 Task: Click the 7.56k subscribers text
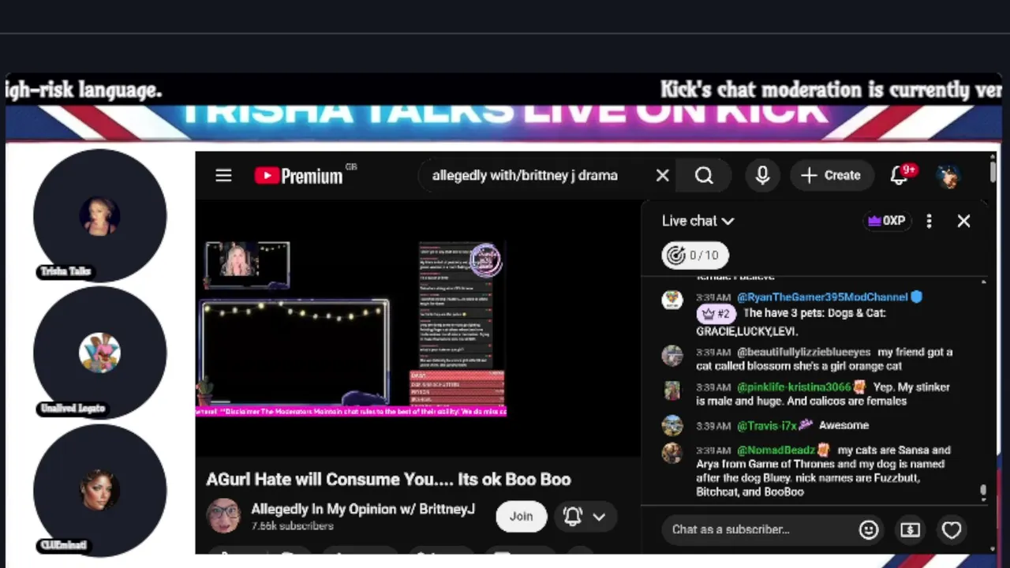point(292,526)
